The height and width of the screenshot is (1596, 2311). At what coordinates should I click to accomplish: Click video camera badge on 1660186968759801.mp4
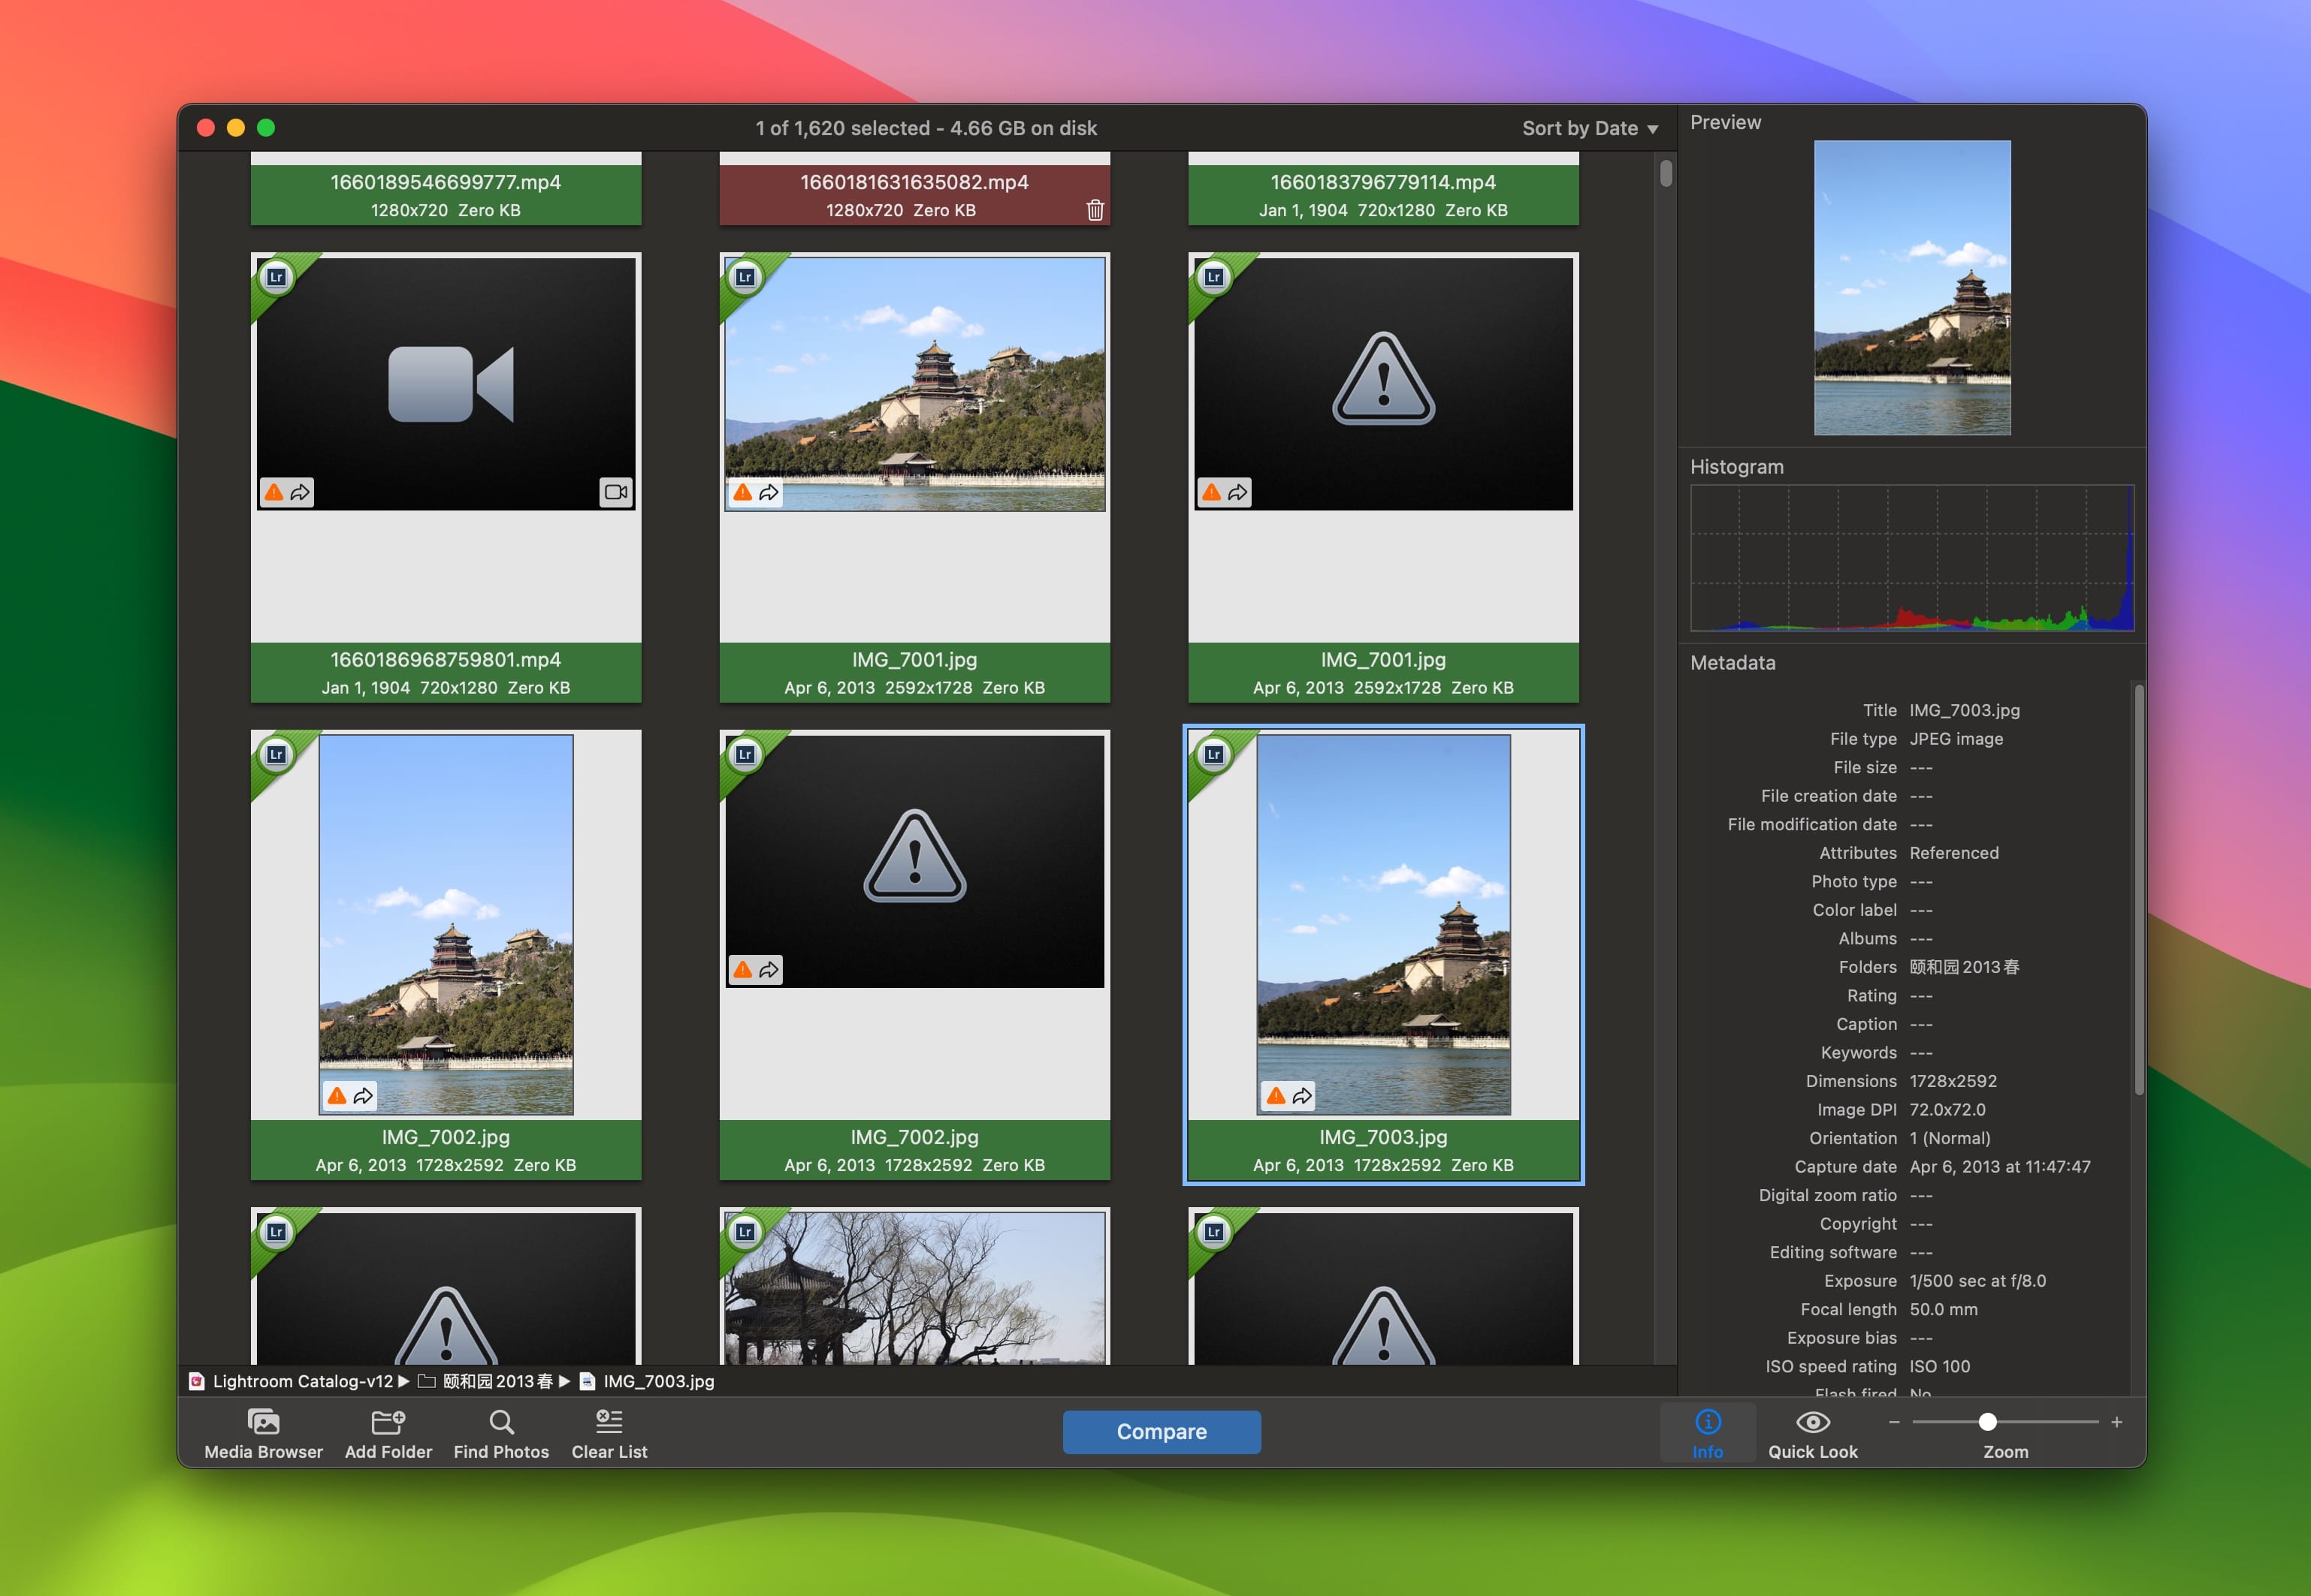coord(615,492)
